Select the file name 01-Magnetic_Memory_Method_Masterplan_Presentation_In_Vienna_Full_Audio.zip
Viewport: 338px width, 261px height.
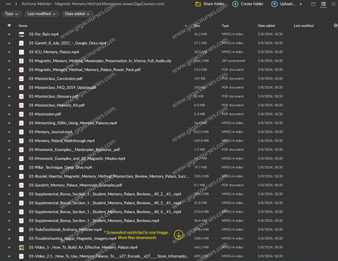tap(100, 61)
